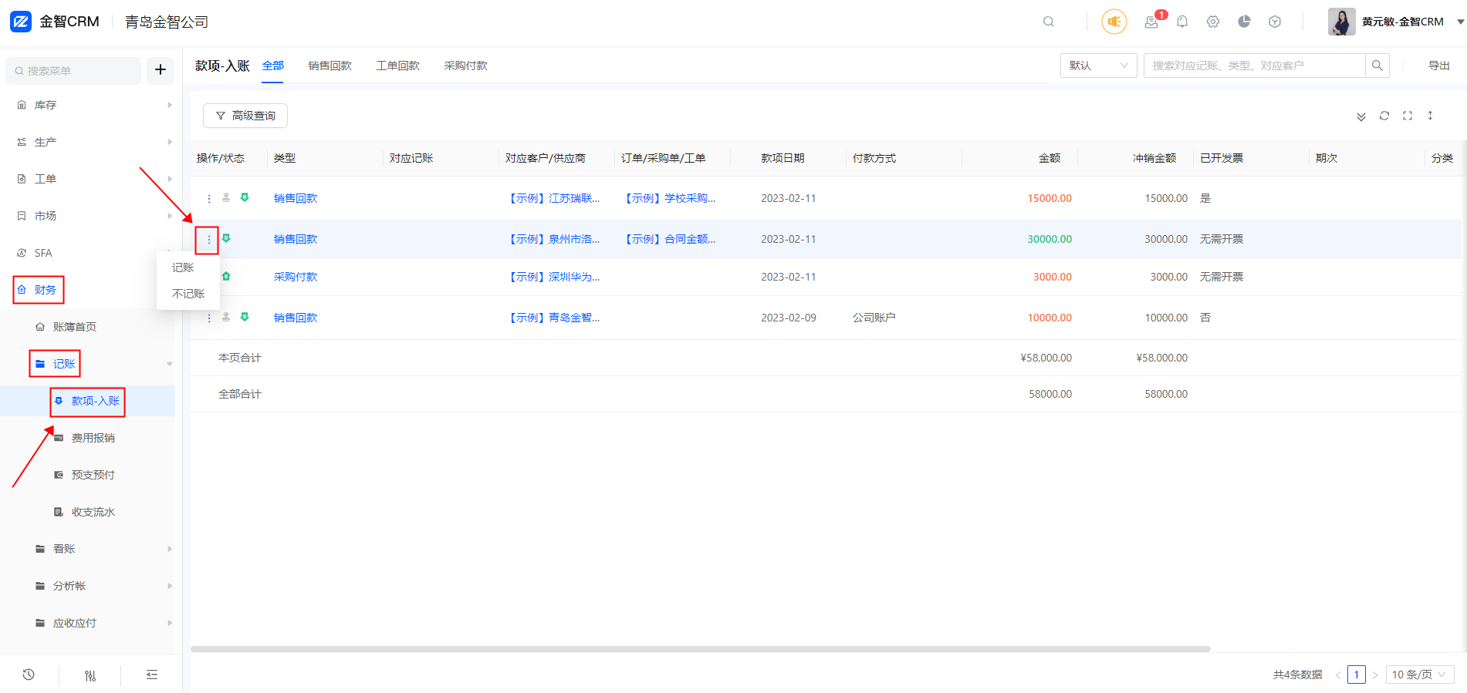Click the row height adjust arrow icon
The width and height of the screenshot is (1467, 693).
point(1430,116)
